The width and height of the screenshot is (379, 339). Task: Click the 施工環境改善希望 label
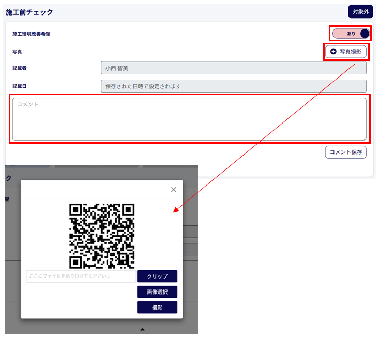[32, 34]
